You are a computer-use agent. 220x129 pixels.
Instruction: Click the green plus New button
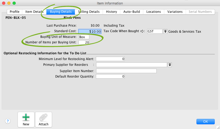[x=26, y=120]
